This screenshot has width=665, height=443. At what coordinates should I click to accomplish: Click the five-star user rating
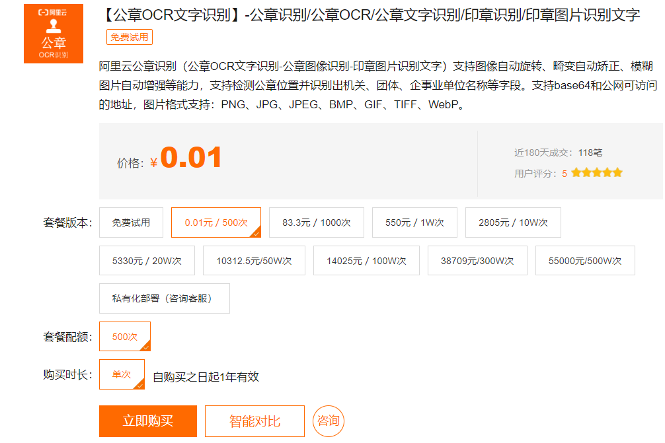(x=597, y=173)
